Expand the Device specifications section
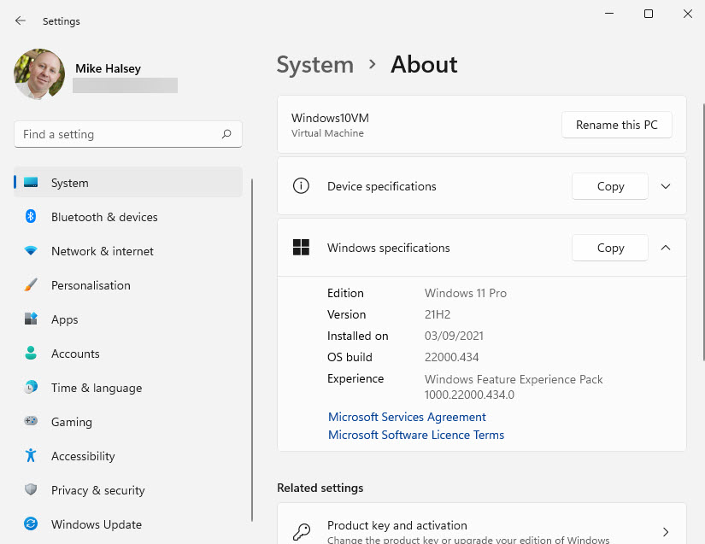This screenshot has height=544, width=705. point(666,186)
